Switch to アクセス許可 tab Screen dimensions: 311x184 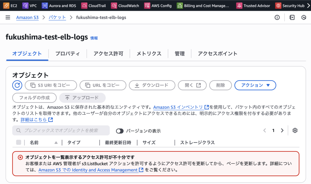click(x=108, y=54)
